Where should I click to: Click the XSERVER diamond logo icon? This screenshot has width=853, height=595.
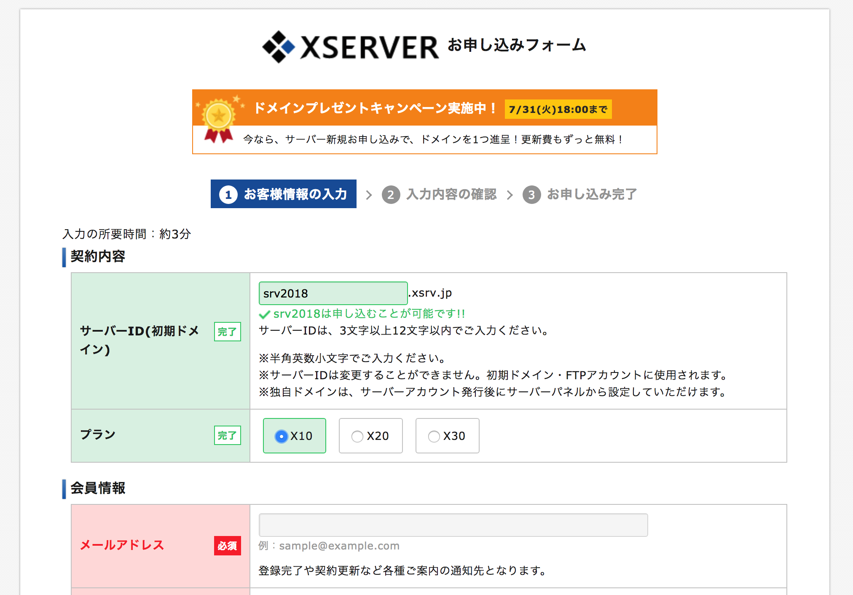pyautogui.click(x=279, y=47)
